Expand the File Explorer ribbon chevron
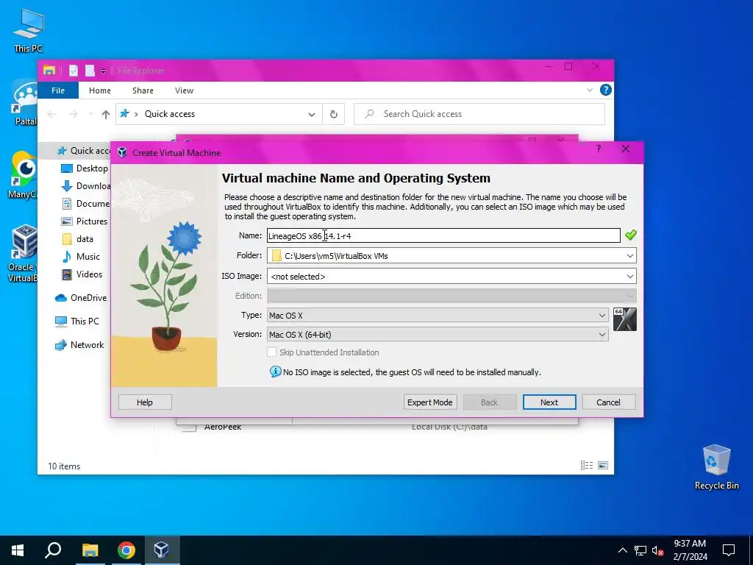 (589, 90)
